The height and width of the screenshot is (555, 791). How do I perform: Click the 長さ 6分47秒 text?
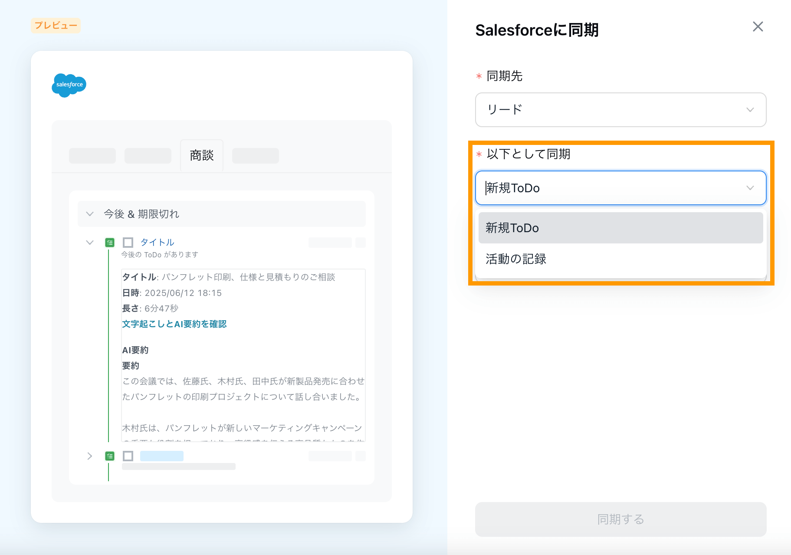tap(150, 309)
